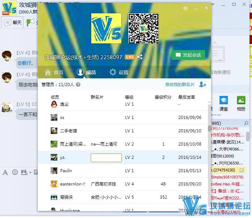
Task: Click the 修改我的群名片 link
Action: 180,85
